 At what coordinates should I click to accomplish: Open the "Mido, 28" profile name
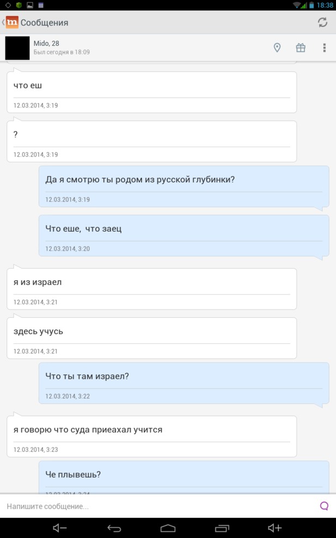point(46,43)
